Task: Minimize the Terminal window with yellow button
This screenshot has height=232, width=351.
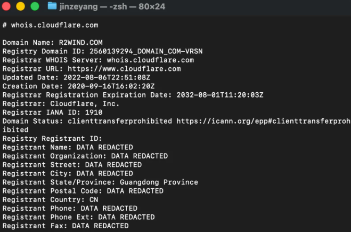Action: click(21, 6)
